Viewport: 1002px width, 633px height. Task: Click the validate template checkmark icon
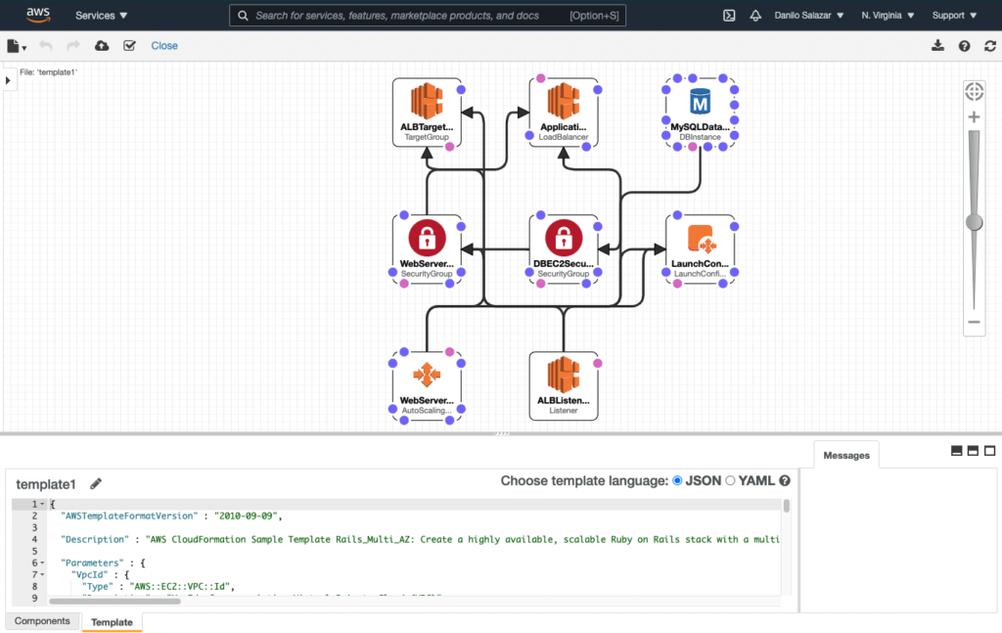(129, 45)
